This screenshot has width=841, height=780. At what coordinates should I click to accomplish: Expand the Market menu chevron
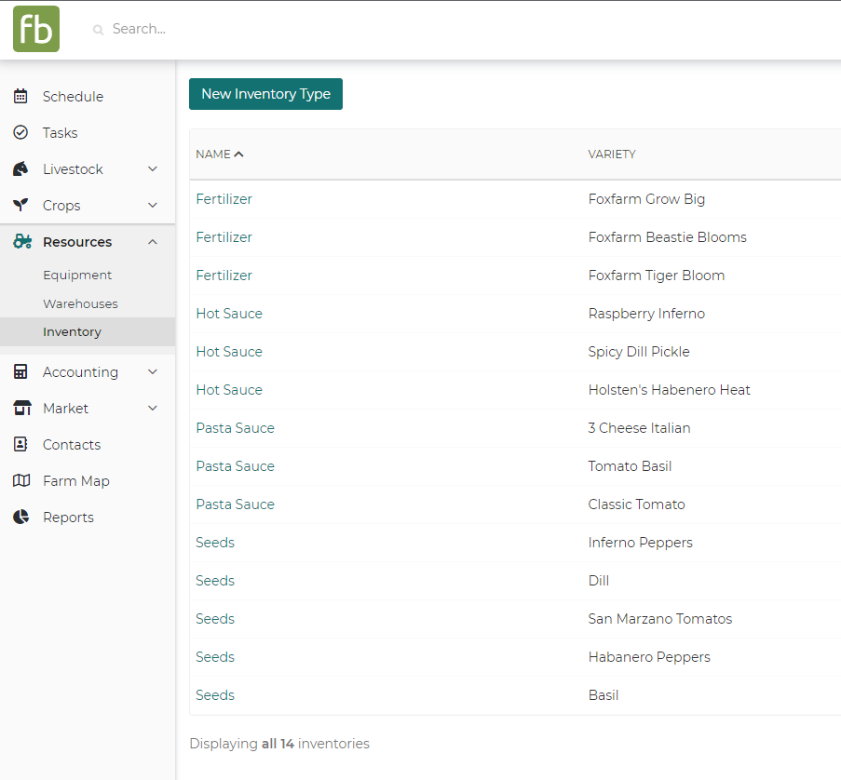(x=153, y=409)
